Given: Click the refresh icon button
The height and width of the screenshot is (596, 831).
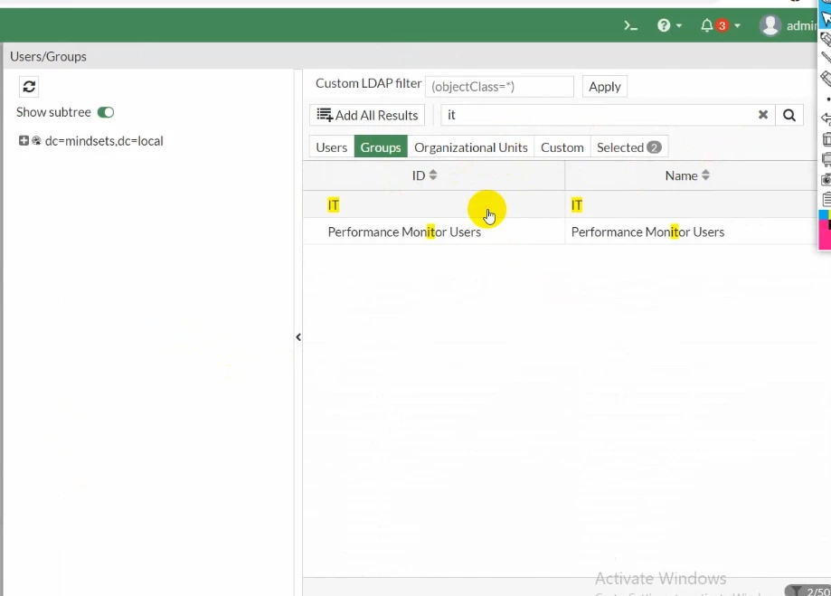Looking at the screenshot, I should tap(29, 87).
